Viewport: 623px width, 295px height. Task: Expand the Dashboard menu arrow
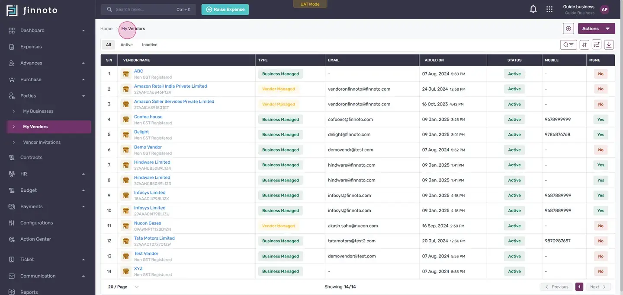(83, 30)
